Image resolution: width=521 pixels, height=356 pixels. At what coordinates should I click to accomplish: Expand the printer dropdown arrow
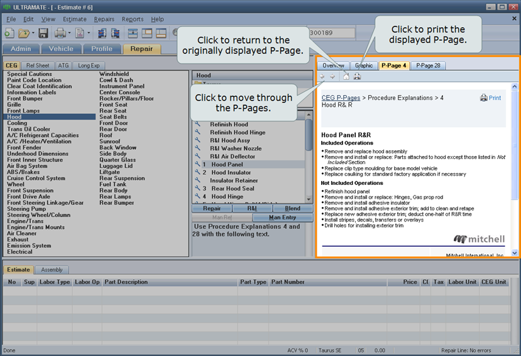click(x=70, y=33)
